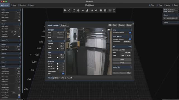Toggle the Adaptive checkbox
The width and height of the screenshot is (179, 100).
(19, 20)
